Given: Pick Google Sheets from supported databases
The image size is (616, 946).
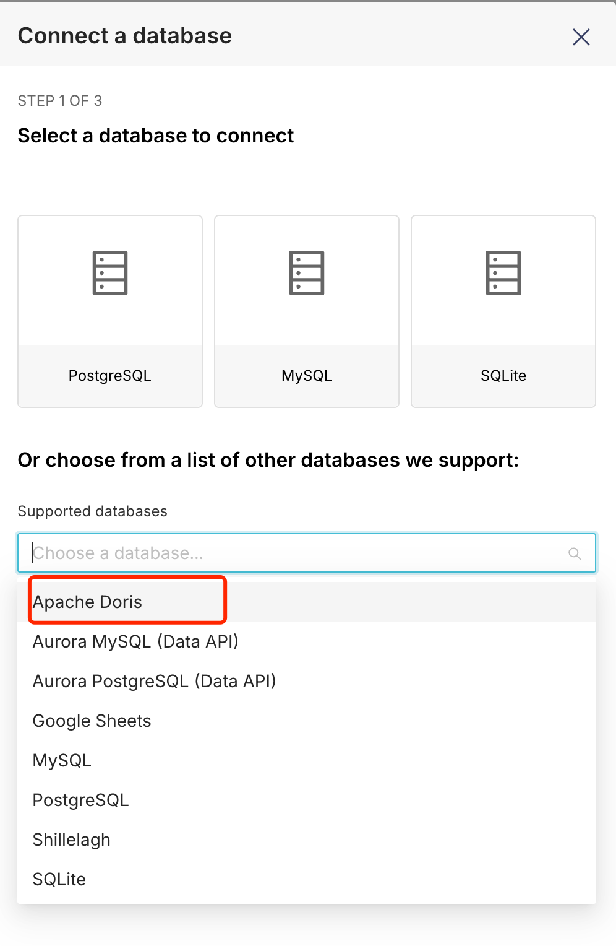Looking at the screenshot, I should (92, 721).
